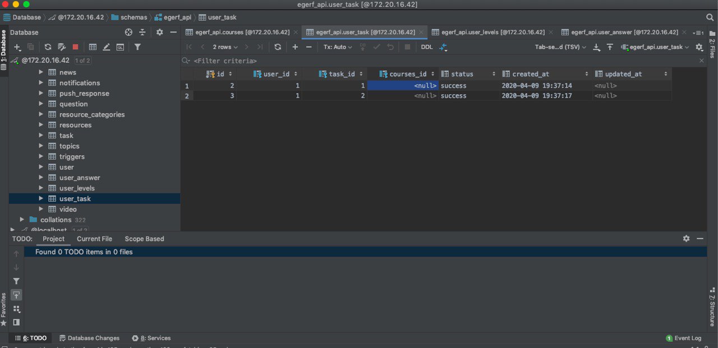
Task: Click the DDL button
Action: (427, 47)
